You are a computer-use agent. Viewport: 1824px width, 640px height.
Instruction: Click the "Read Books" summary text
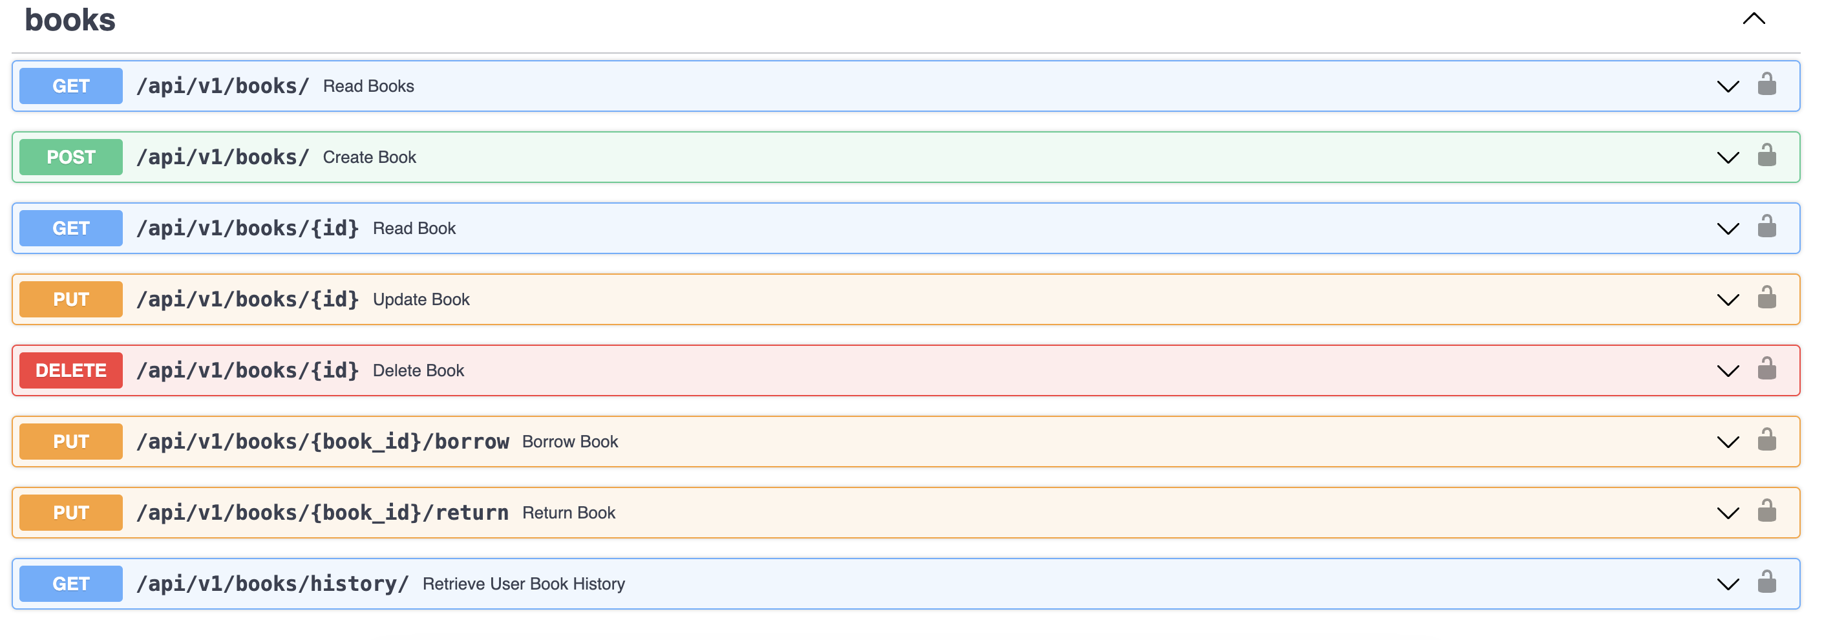(x=368, y=87)
